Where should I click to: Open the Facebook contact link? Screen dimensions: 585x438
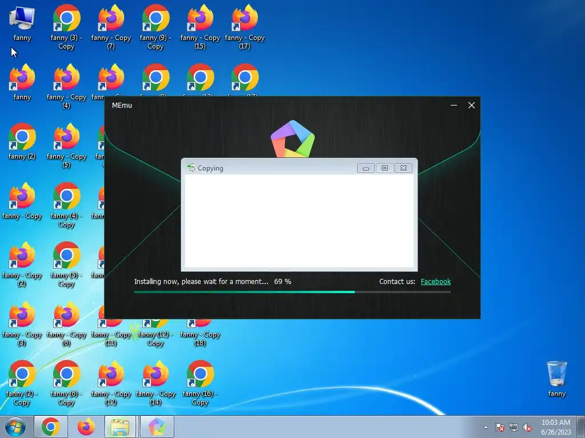[435, 282]
